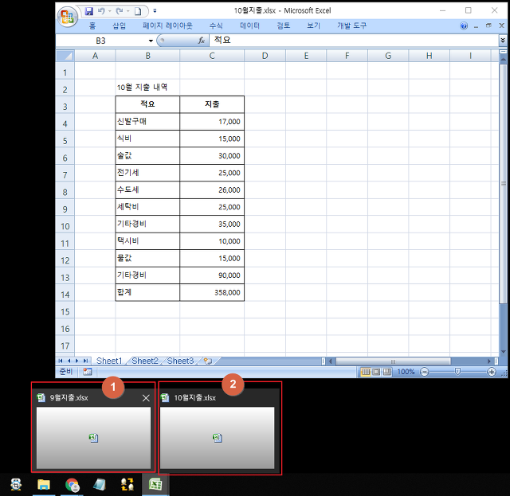Insert a new worksheet tab icon
Image resolution: width=510 pixels, height=496 pixels.
[208, 361]
